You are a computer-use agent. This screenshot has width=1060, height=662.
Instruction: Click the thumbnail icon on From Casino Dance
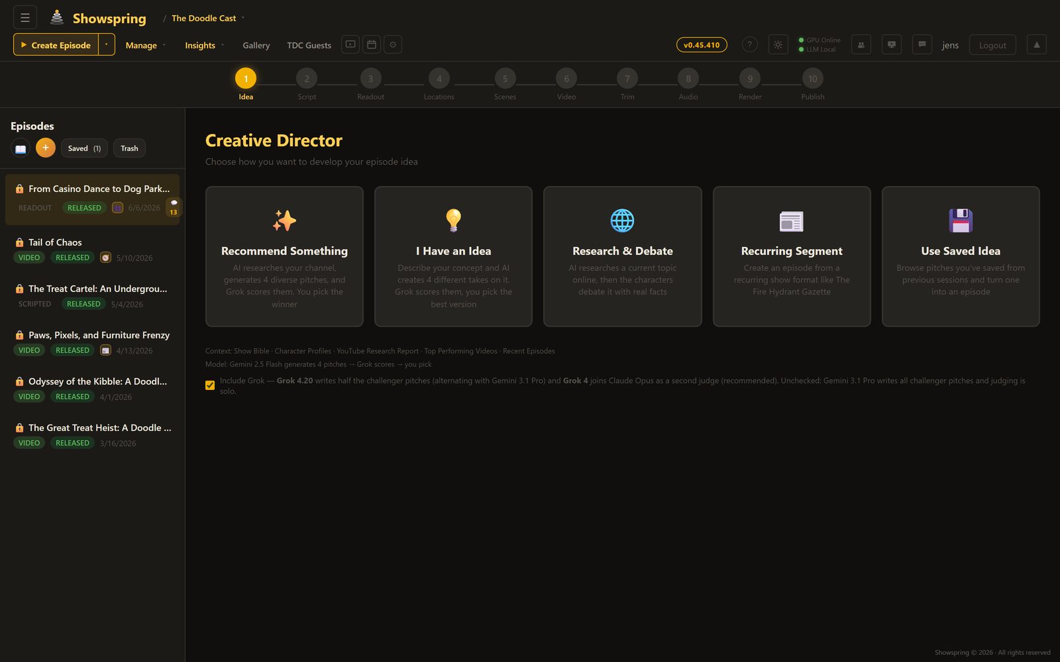(117, 208)
